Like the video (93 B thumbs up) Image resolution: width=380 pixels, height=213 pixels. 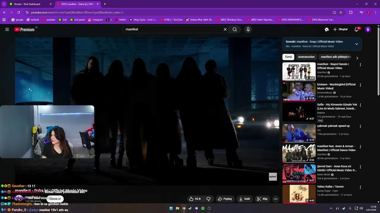tap(195, 199)
